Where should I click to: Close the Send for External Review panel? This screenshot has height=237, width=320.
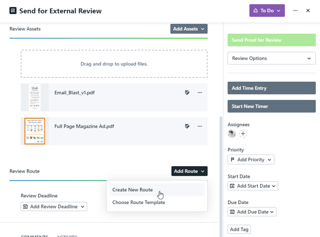point(308,10)
